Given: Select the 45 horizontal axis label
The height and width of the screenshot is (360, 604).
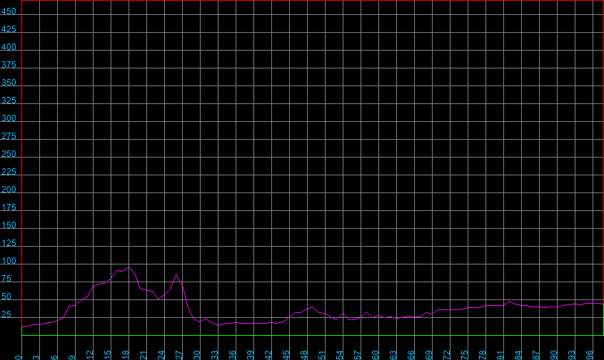Looking at the screenshot, I should [x=286, y=355].
